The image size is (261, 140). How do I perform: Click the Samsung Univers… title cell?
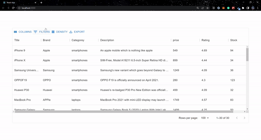click(26, 70)
